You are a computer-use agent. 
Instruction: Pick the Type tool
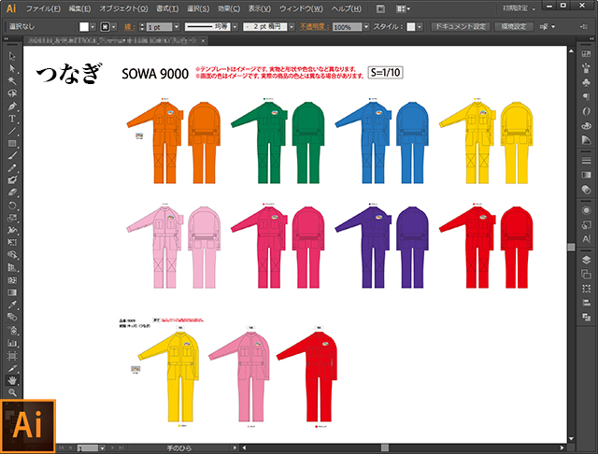click(x=12, y=119)
